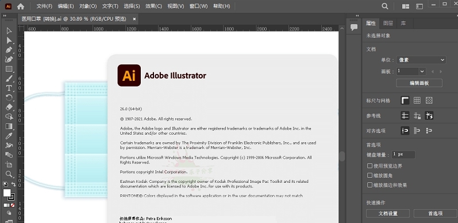This screenshot has height=223, width=458.
Task: Toggle second snap option in 对齐选项
Action: coord(417,131)
